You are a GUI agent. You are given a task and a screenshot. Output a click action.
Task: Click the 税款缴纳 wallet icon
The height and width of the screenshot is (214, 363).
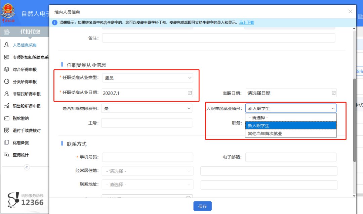[6, 118]
